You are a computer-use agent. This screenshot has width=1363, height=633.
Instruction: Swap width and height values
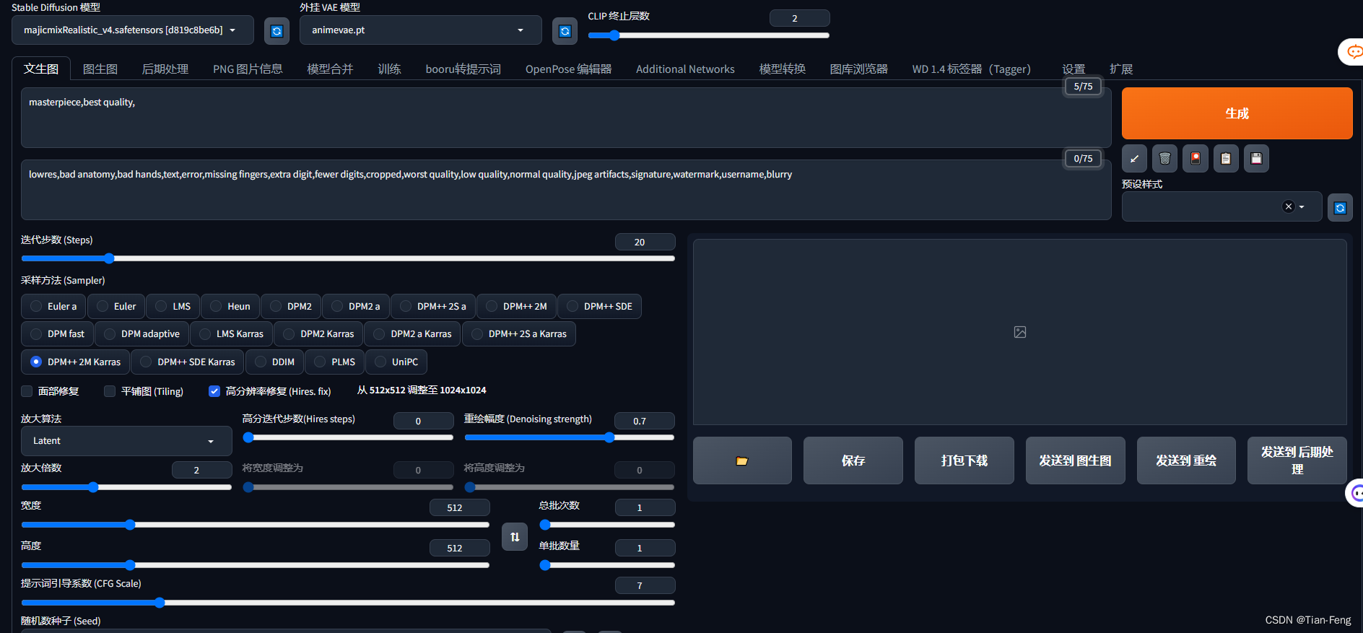click(x=515, y=536)
